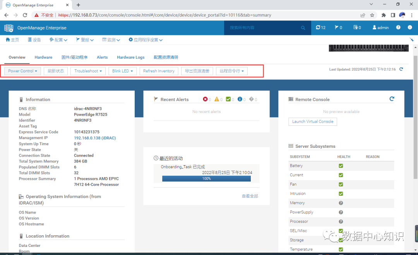Expand the 监测 menu

[x=111, y=40]
